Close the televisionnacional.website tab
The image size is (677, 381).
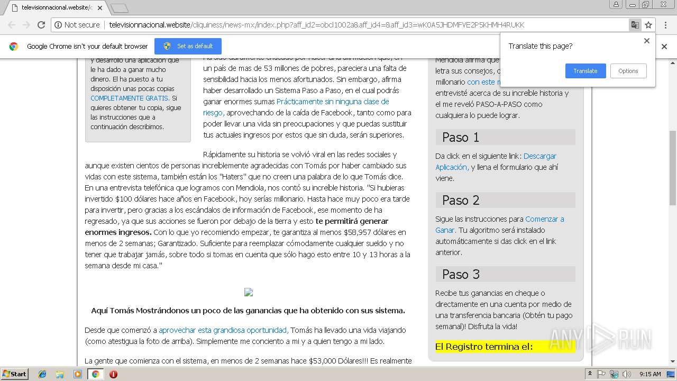(x=100, y=8)
